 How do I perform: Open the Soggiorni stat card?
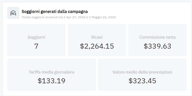coord(36,40)
